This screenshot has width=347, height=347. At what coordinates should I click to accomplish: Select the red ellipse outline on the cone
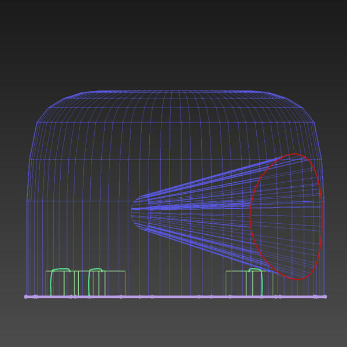(x=286, y=217)
